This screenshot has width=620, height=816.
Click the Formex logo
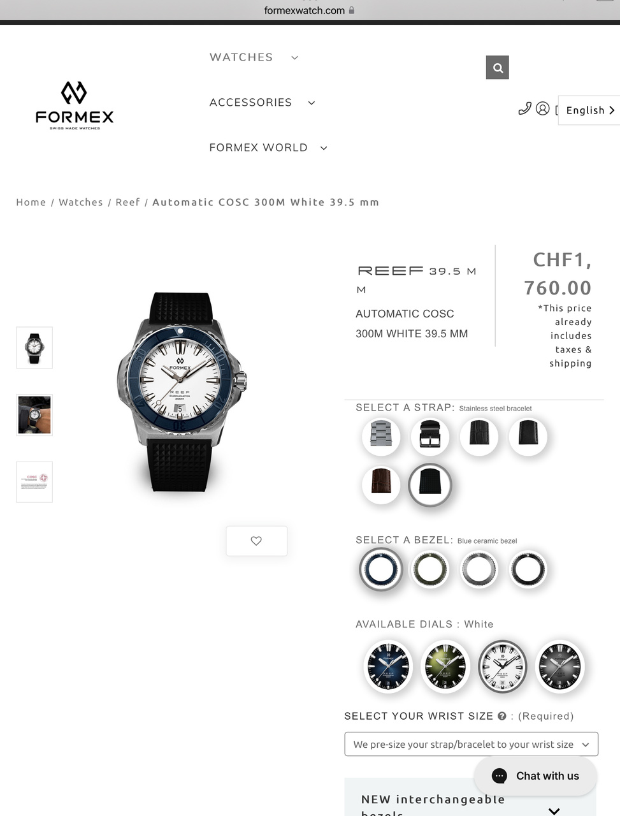click(x=75, y=105)
